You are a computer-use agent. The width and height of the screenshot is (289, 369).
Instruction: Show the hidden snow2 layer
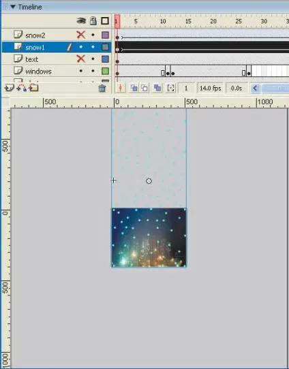[81, 35]
